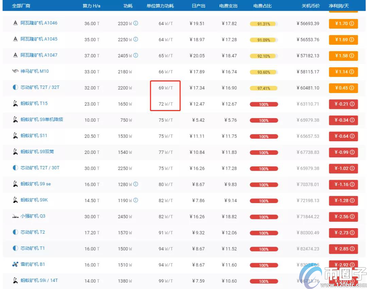This screenshot has width=367, height=289.
Task: Open the 蚂蚁矿机 T15 miner link
Action: (x=34, y=103)
